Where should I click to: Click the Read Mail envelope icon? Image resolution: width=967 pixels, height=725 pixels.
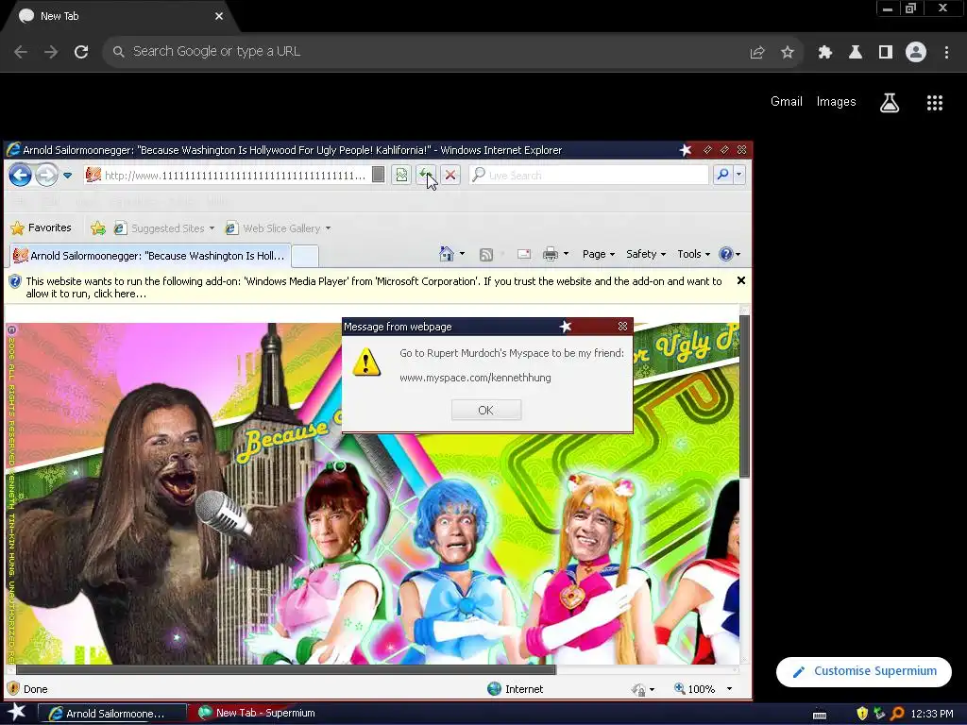pyautogui.click(x=524, y=254)
